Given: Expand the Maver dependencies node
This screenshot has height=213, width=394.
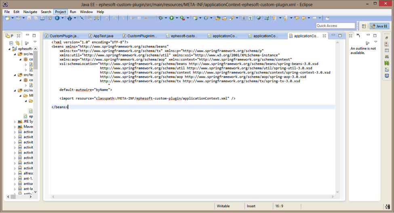Looking at the screenshot, I should click(x=15, y=127).
